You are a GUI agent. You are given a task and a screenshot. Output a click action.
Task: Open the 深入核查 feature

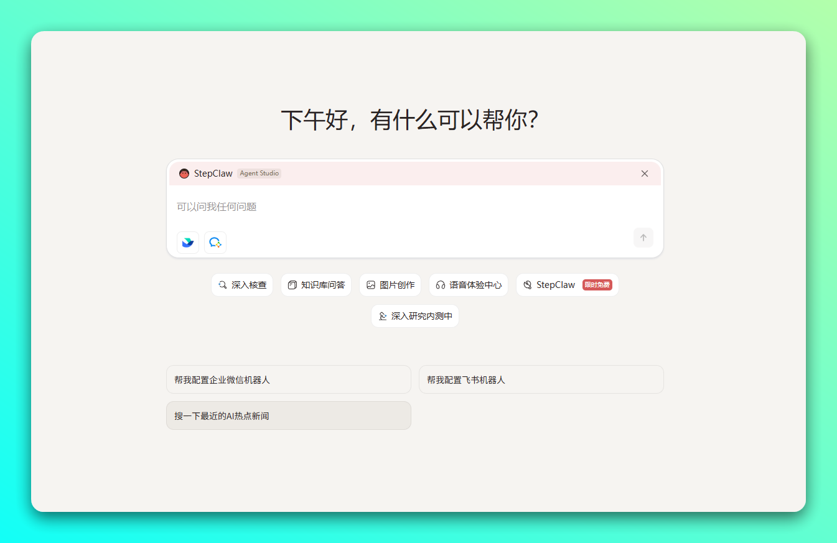[242, 285]
